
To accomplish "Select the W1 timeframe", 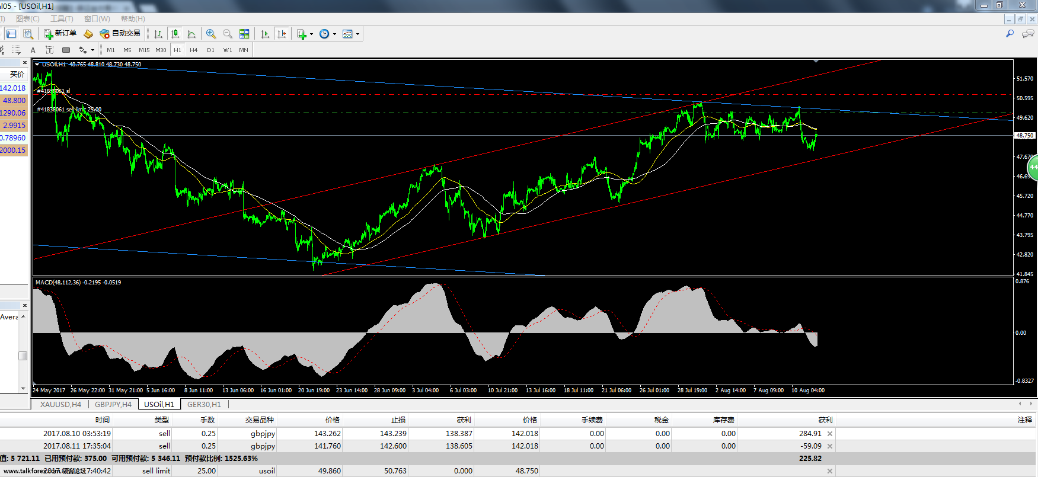I will pos(228,50).
